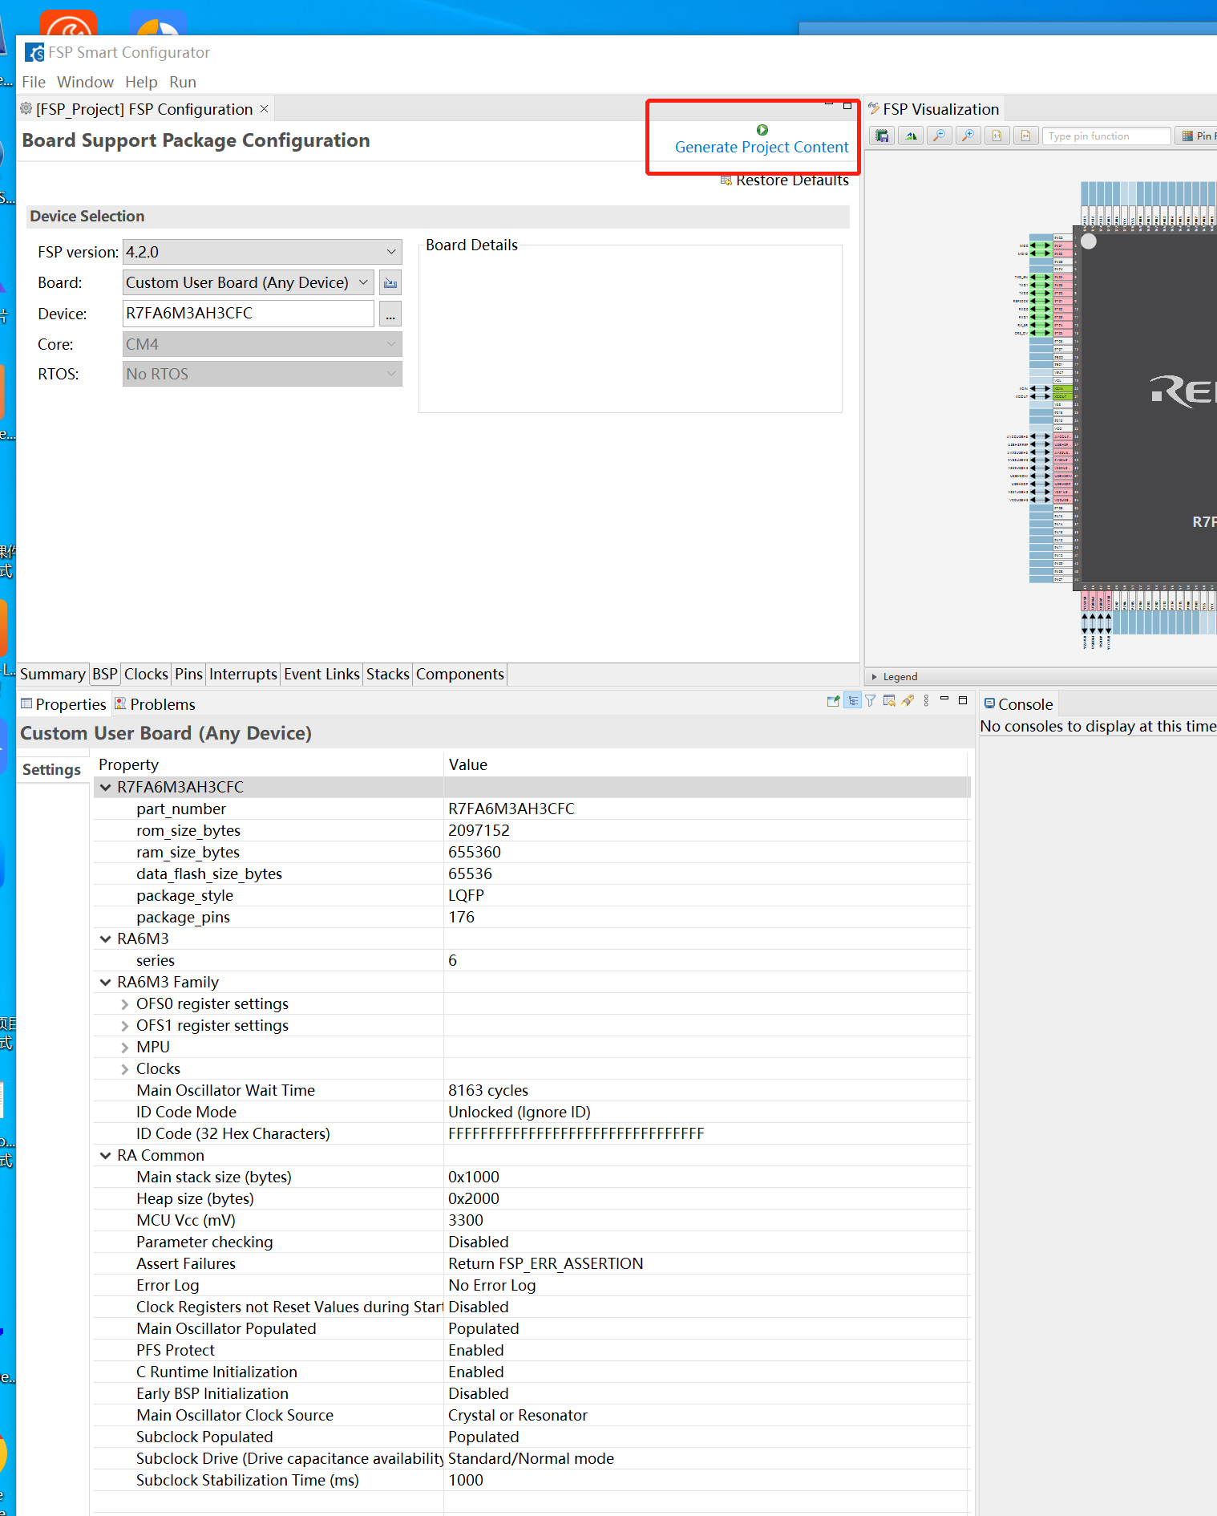
Task: Toggle the filter funnel icon in Properties
Action: pyautogui.click(x=871, y=700)
